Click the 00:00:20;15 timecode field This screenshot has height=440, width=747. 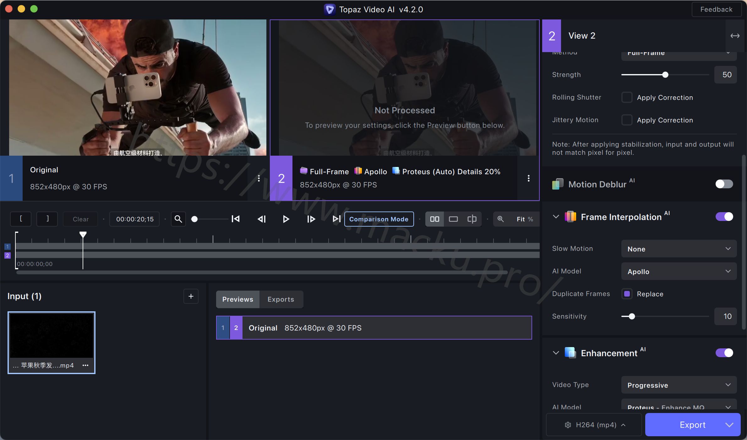coord(135,219)
